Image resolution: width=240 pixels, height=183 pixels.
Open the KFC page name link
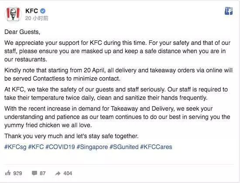(32, 11)
